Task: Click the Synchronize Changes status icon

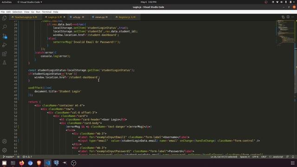Action: point(19,157)
